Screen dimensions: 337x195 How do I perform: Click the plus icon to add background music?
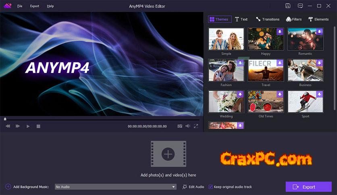(x=8, y=187)
